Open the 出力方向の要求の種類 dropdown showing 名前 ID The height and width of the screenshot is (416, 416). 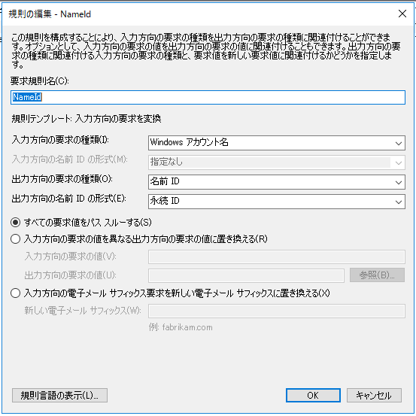tap(276, 182)
